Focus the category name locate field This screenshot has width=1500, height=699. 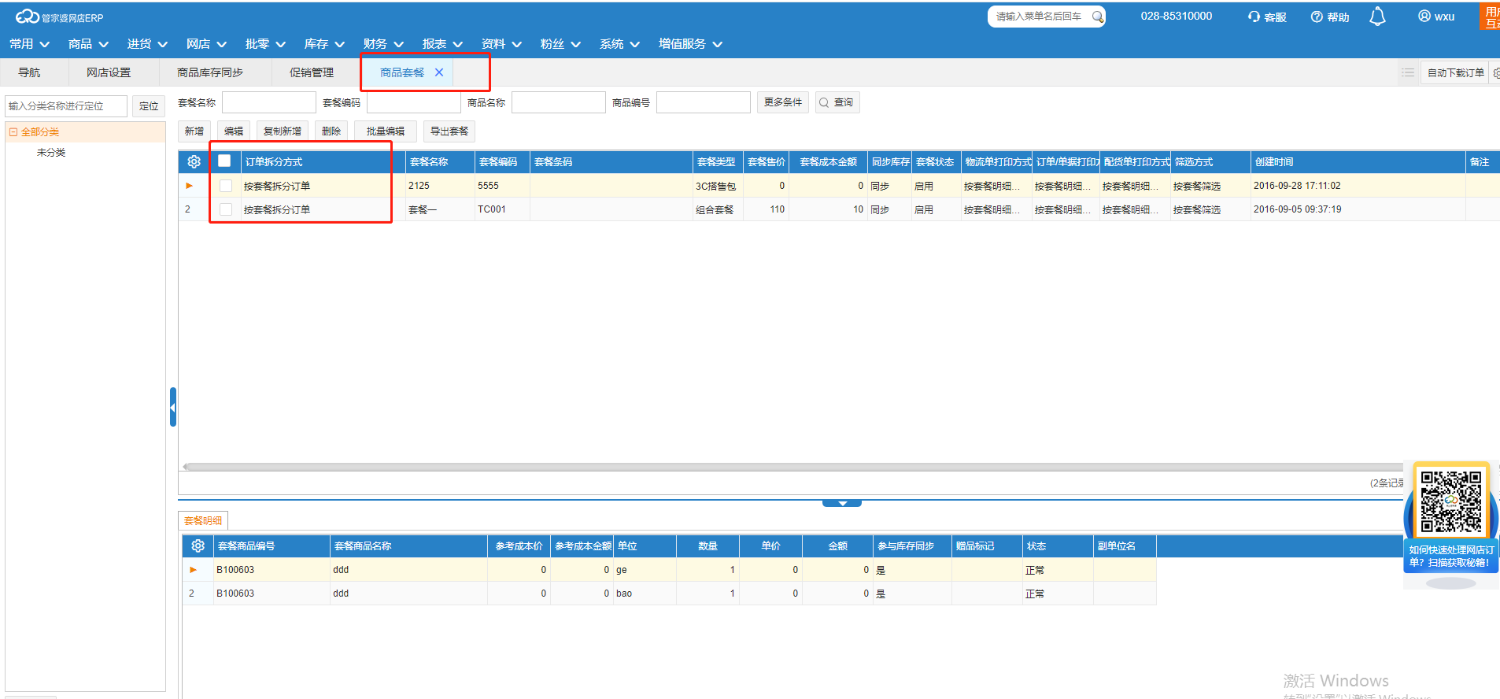click(66, 106)
